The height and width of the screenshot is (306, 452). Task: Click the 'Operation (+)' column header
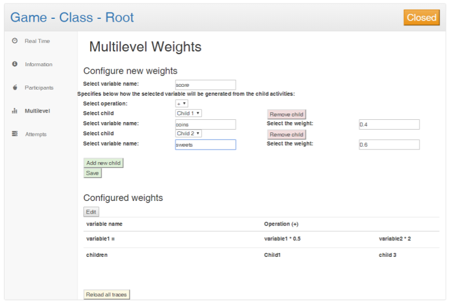(281, 224)
